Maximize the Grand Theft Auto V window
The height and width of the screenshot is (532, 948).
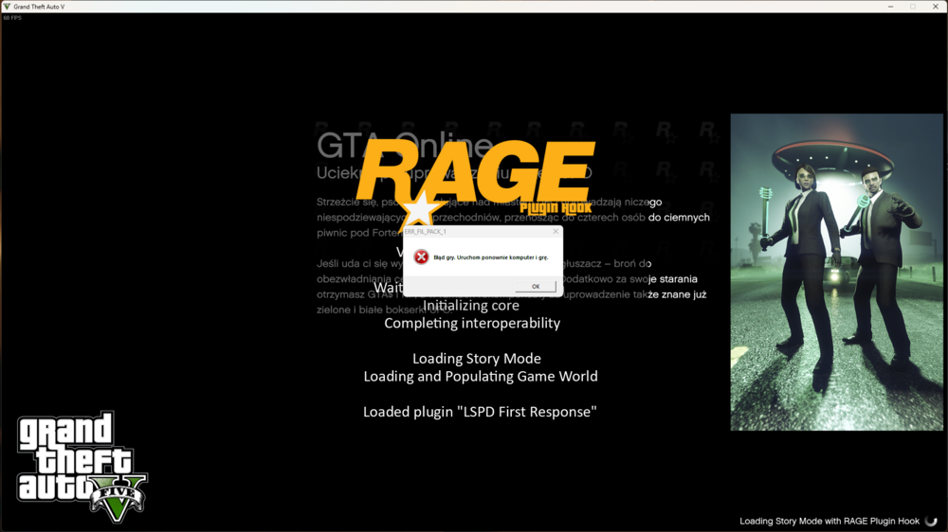tap(913, 6)
